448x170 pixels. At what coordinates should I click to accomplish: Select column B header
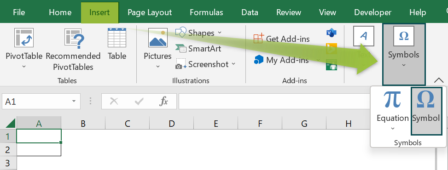(83, 123)
